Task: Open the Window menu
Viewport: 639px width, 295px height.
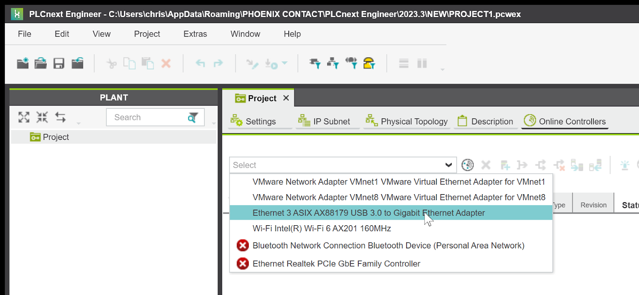Action: tap(245, 34)
